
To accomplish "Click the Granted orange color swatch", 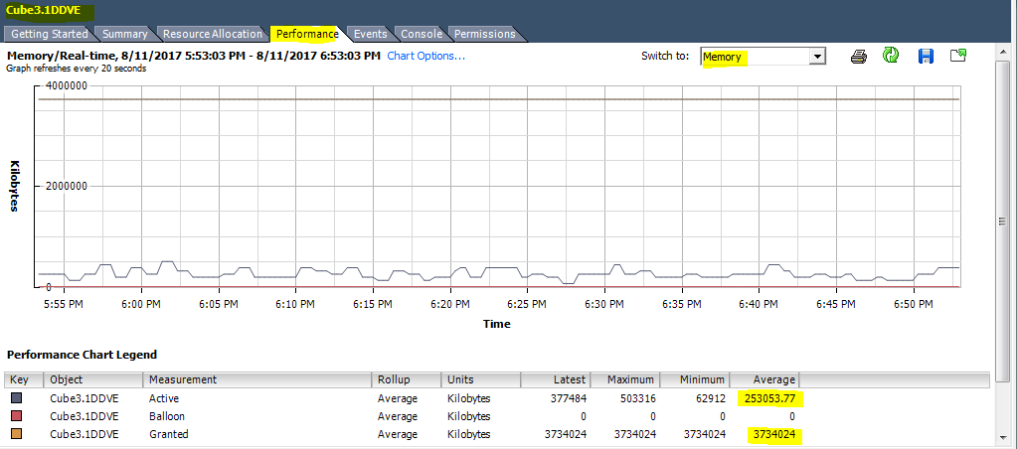I will [17, 434].
